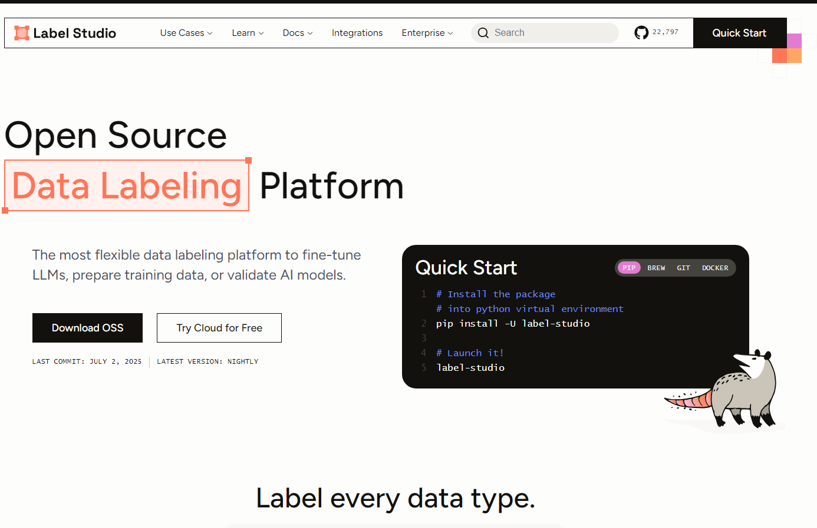Expand the Enterprise menu

(427, 33)
